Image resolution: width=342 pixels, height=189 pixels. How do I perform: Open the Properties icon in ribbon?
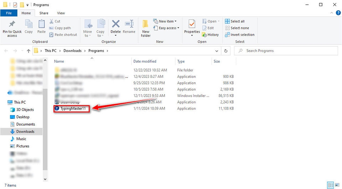click(x=192, y=24)
